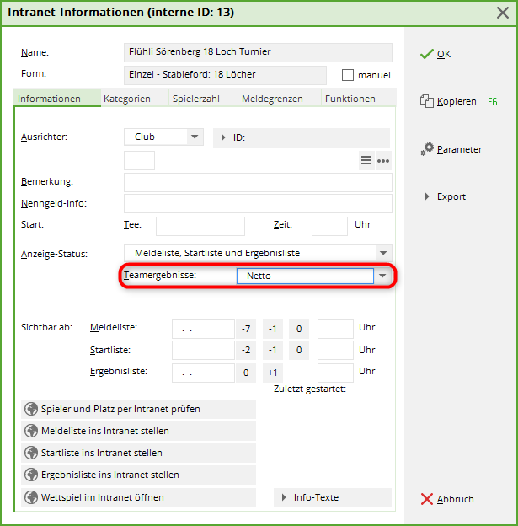Click the Name field
Viewport: 518px width, 526px height.
(x=258, y=52)
